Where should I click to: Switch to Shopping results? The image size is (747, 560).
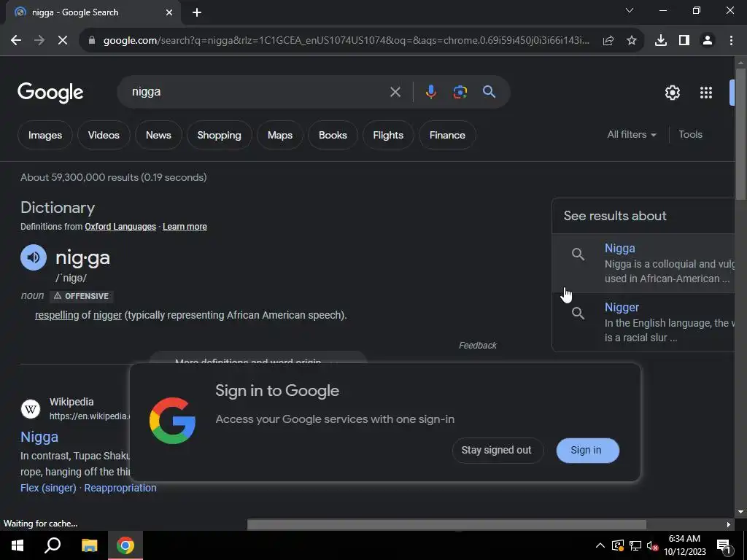219,135
